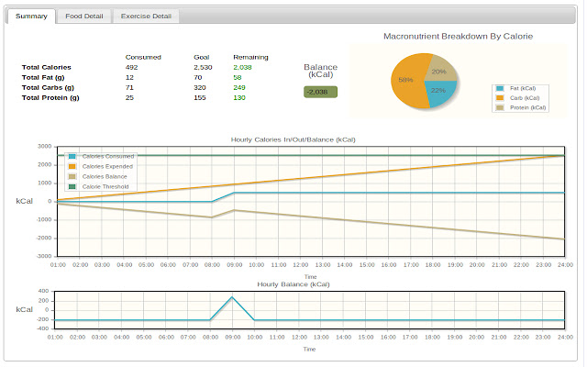Click the Protein (kCal) legend swatch
The image size is (587, 367).
coord(500,107)
